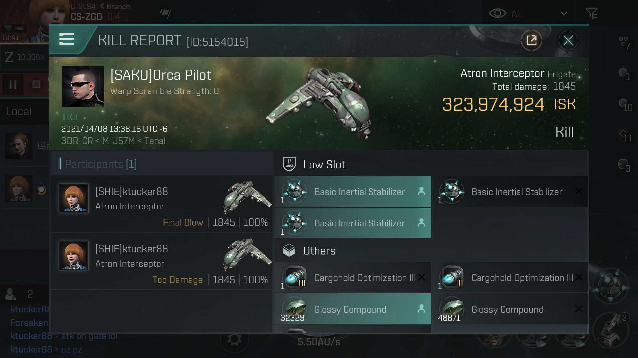Open the Local chat tab

point(19,112)
